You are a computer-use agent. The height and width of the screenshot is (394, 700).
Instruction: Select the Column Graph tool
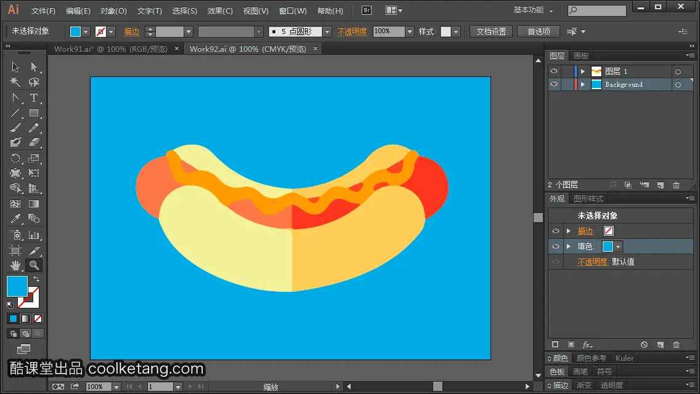pyautogui.click(x=34, y=235)
